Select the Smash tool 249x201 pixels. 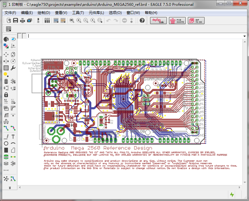(x=6, y=108)
